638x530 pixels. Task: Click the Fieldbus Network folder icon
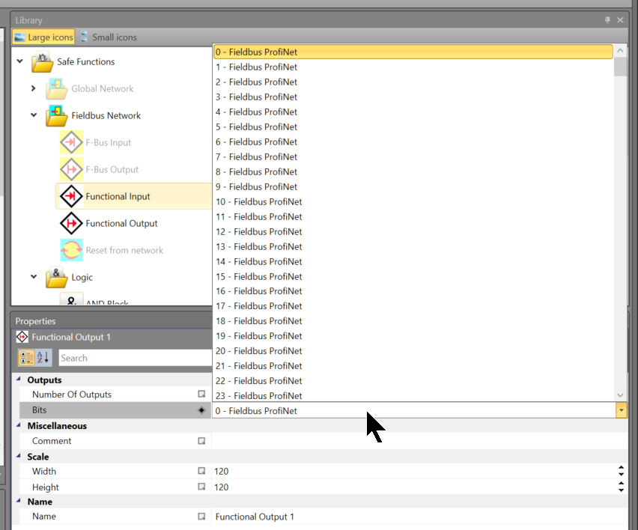(x=56, y=115)
